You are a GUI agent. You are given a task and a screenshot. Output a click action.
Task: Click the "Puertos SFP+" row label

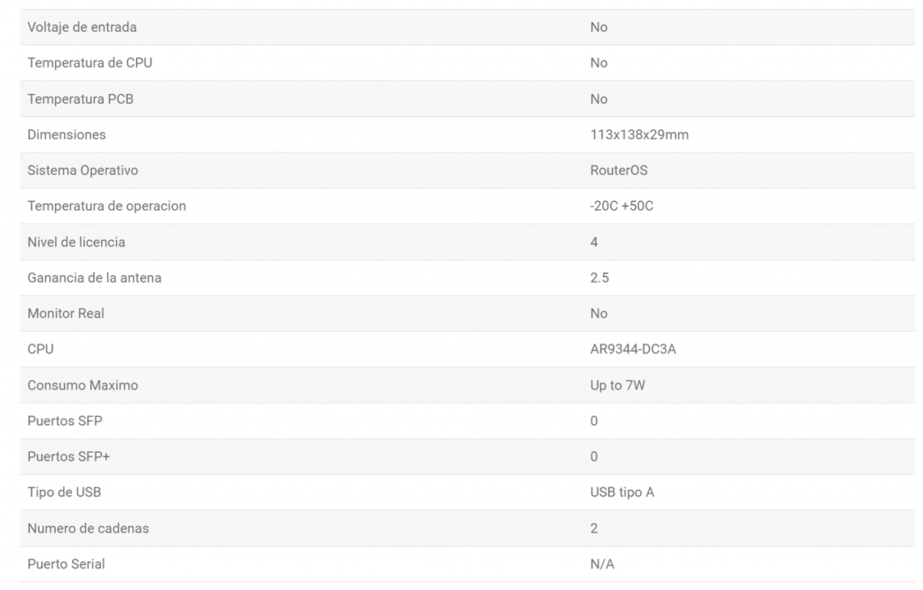69,456
